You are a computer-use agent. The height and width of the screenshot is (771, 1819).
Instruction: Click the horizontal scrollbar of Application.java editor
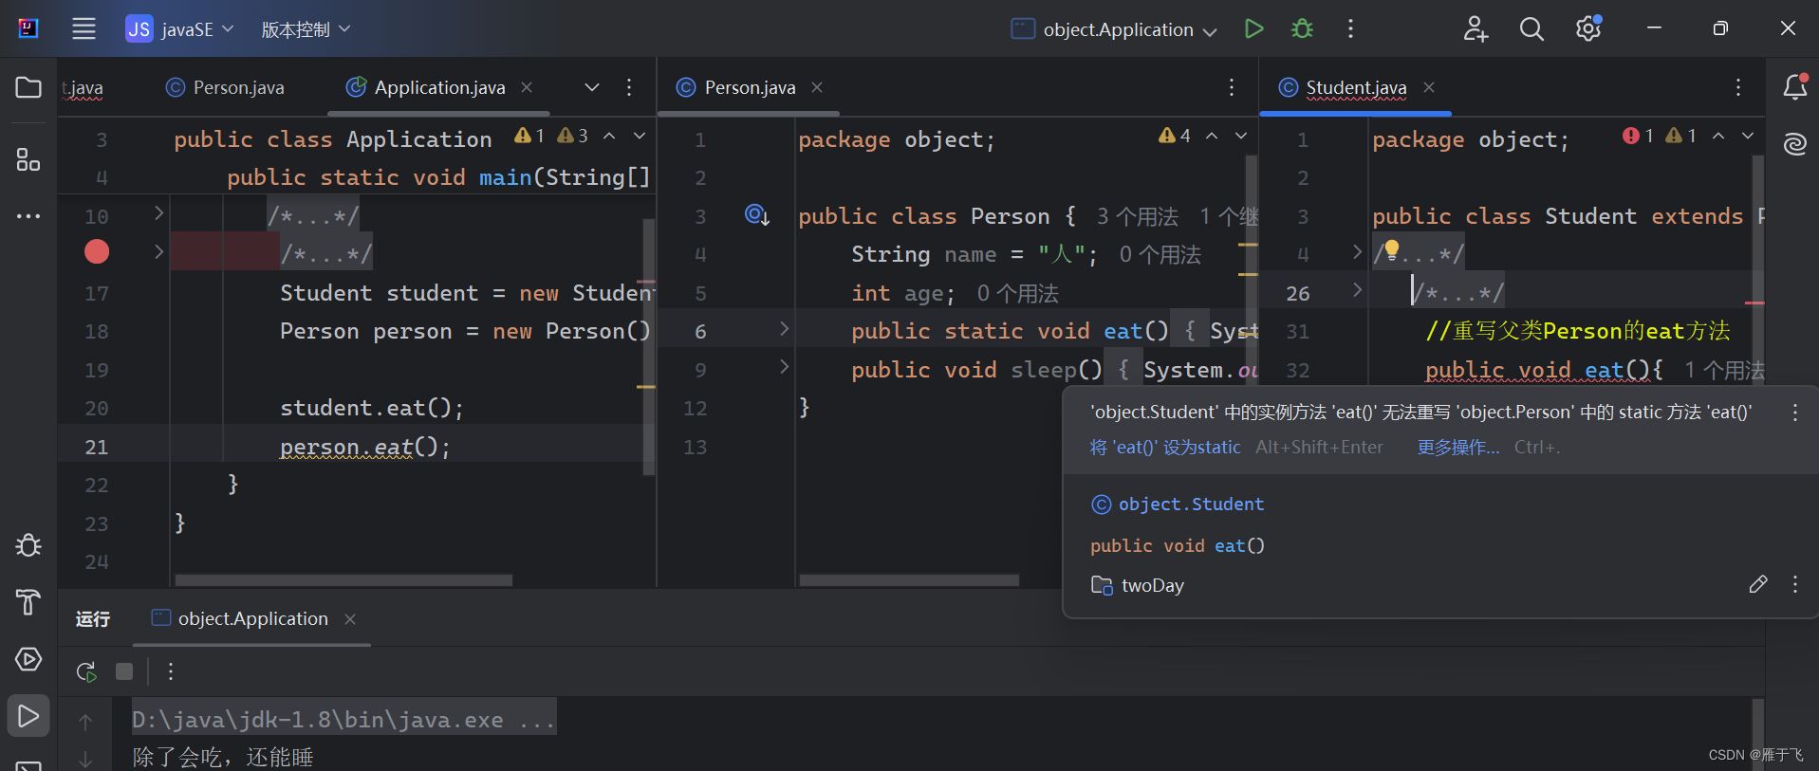[x=343, y=579]
